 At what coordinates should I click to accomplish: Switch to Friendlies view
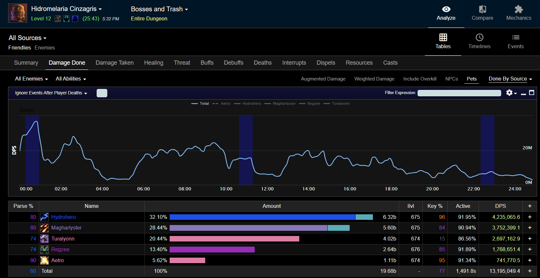pyautogui.click(x=20, y=48)
